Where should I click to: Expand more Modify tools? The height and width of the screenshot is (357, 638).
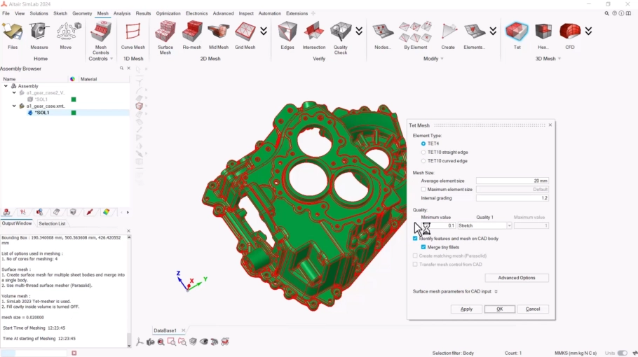pos(493,31)
